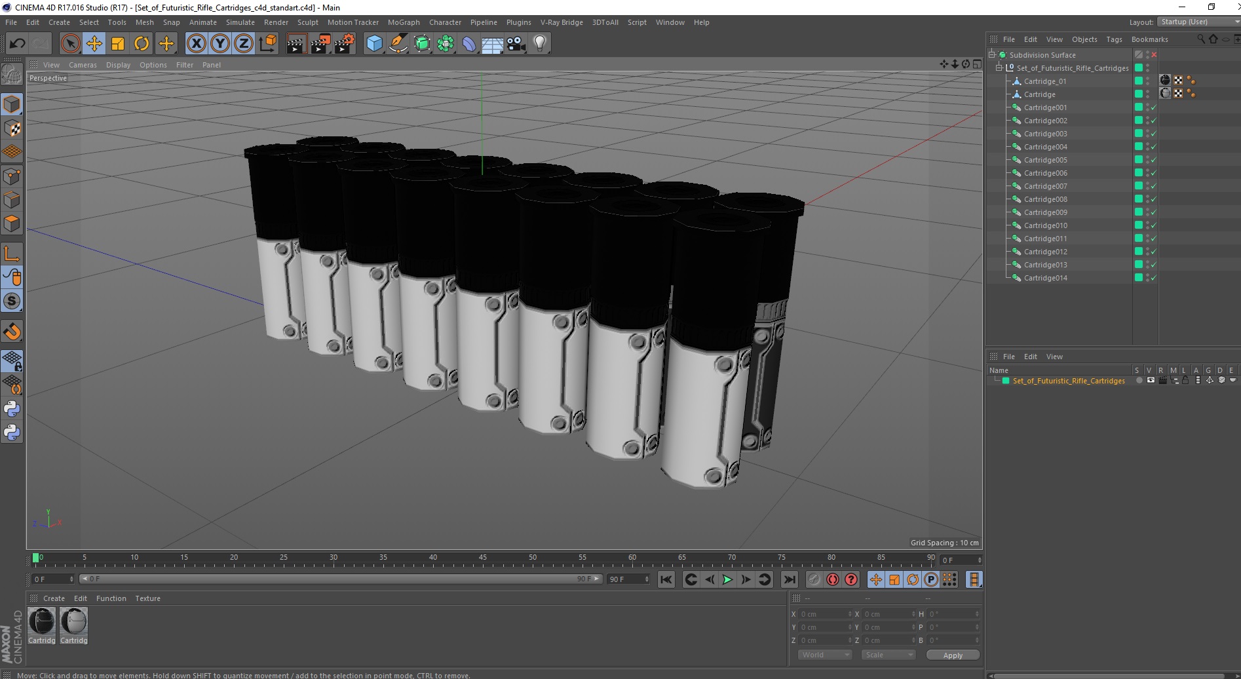Image resolution: width=1241 pixels, height=679 pixels.
Task: Add a Subdivision Surface generator icon
Action: click(422, 44)
